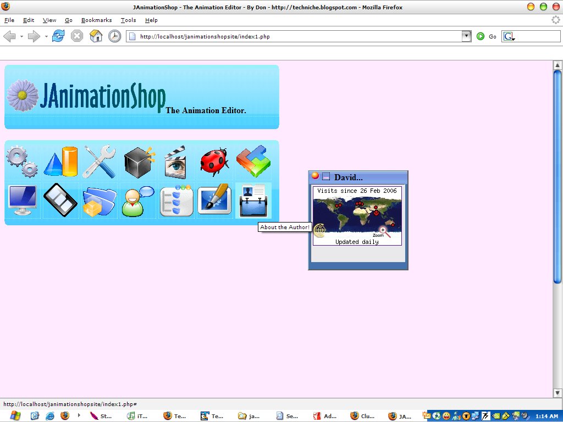Screen dimensions: 563x422
Task: Expand the Forward button history dropdown arrow
Action: pos(46,37)
